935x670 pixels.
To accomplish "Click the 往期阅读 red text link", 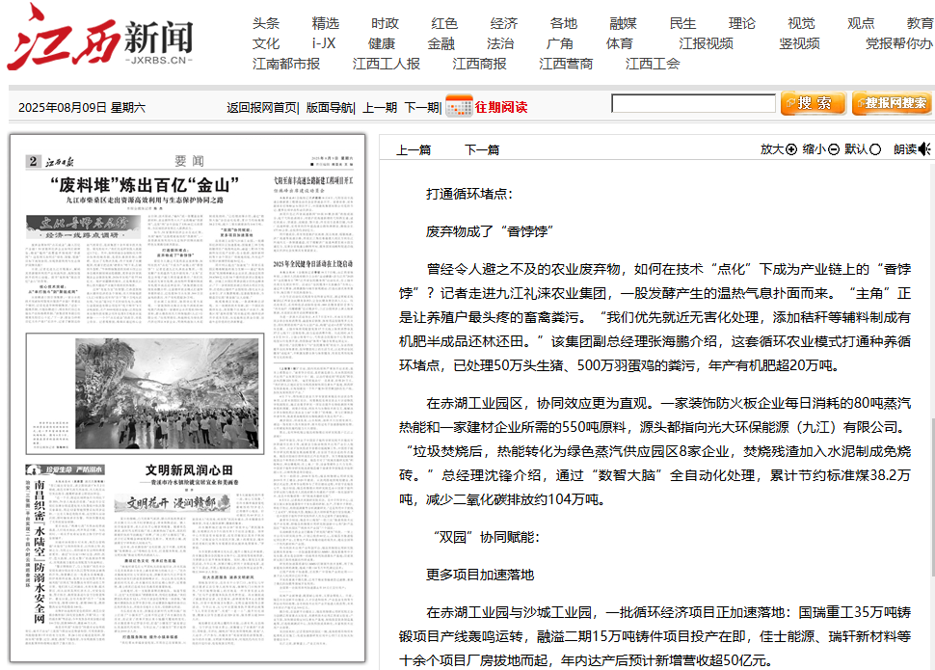I will 501,107.
